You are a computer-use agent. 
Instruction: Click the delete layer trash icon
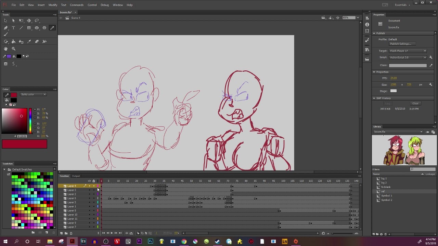pos(71,233)
